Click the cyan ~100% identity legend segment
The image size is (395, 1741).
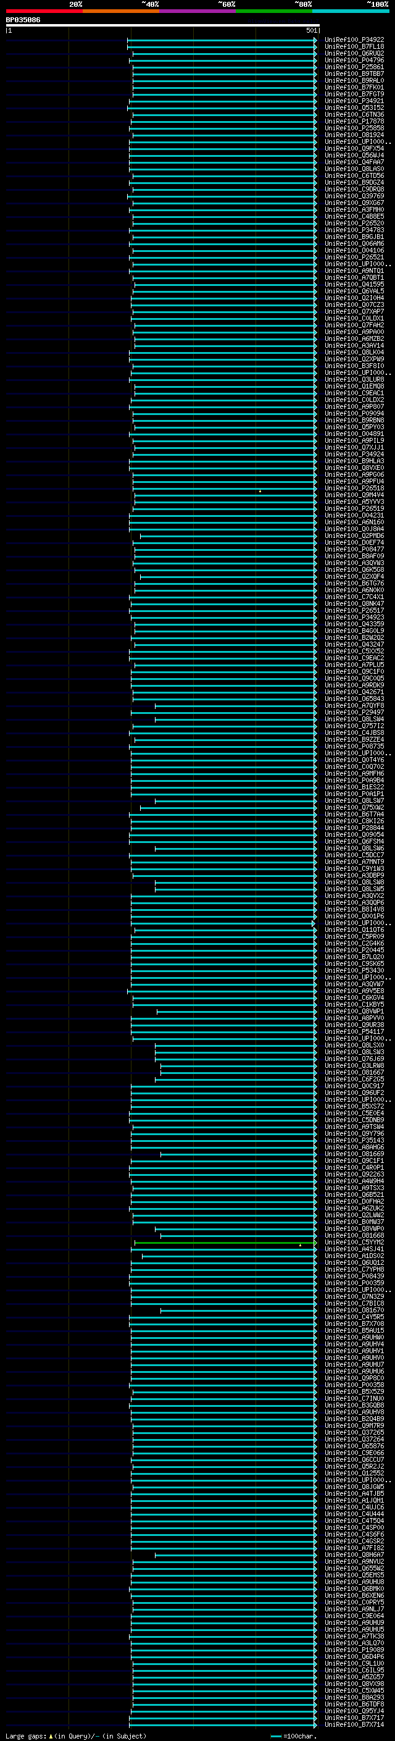point(351,11)
